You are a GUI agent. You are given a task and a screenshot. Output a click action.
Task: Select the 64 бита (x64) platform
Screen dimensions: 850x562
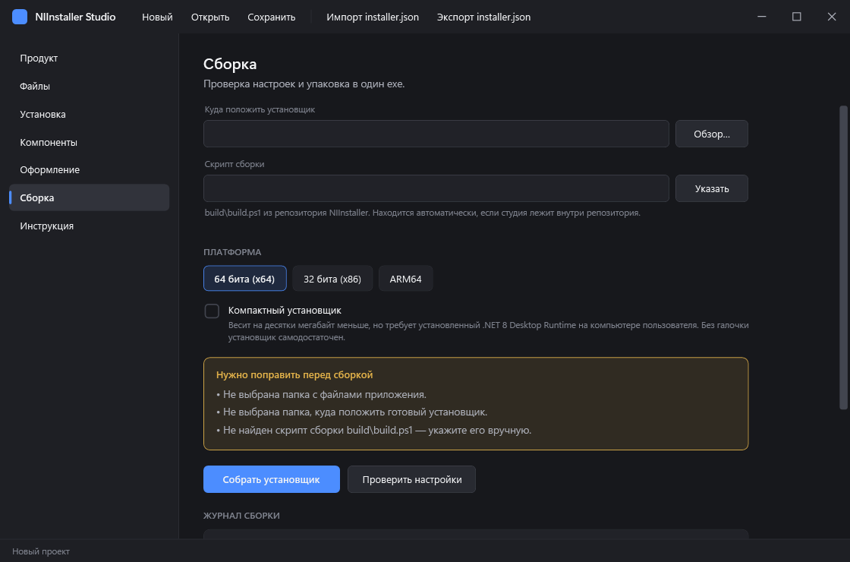(x=245, y=279)
